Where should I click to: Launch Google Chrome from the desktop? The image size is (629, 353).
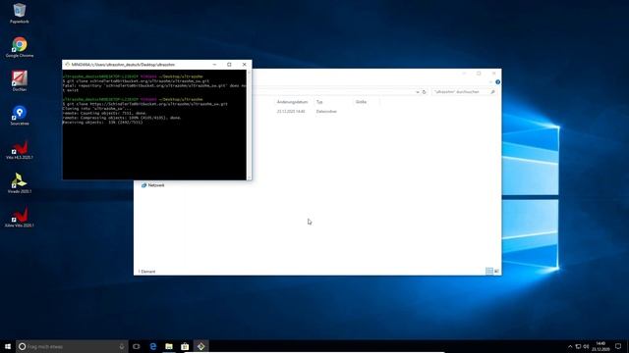coord(20,47)
